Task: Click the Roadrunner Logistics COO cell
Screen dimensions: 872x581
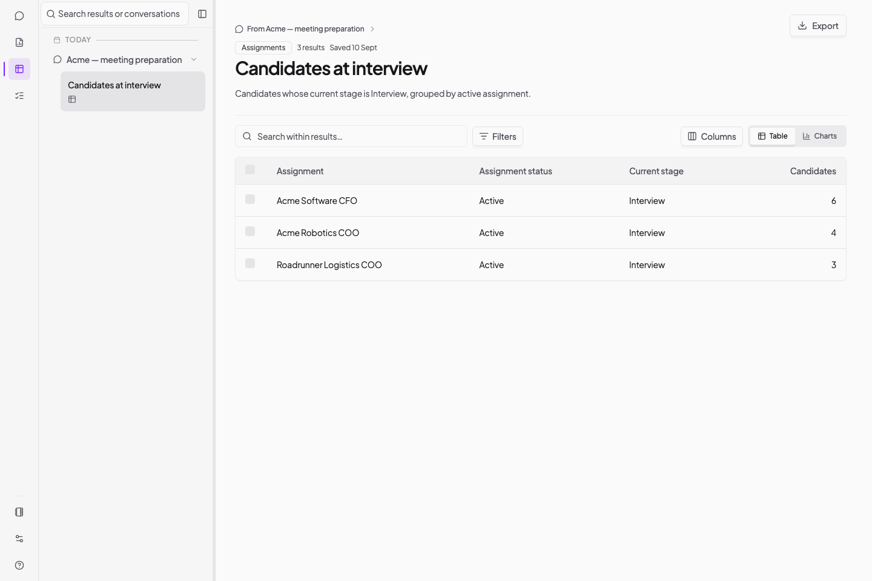Action: pyautogui.click(x=329, y=265)
